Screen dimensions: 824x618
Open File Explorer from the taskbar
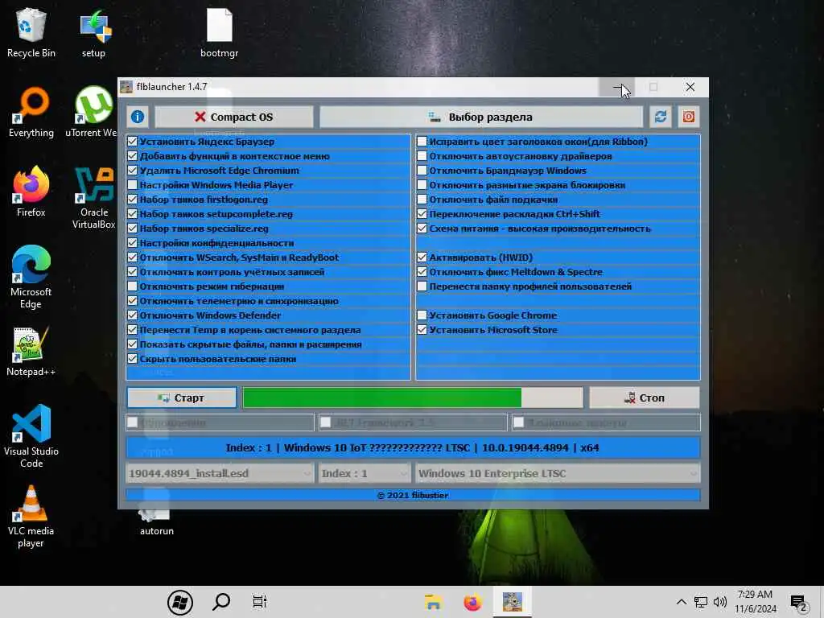coord(433,602)
